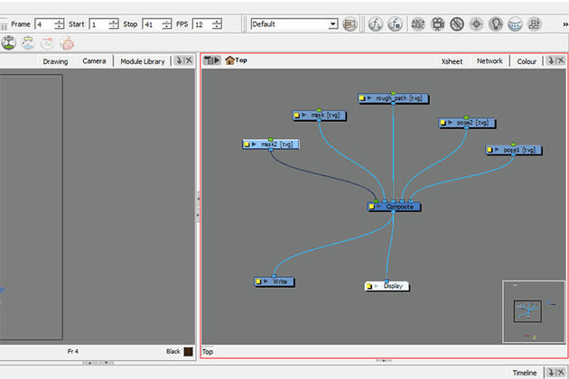Click the camera icon in the top toolbar
569x379 pixels.
tap(438, 23)
